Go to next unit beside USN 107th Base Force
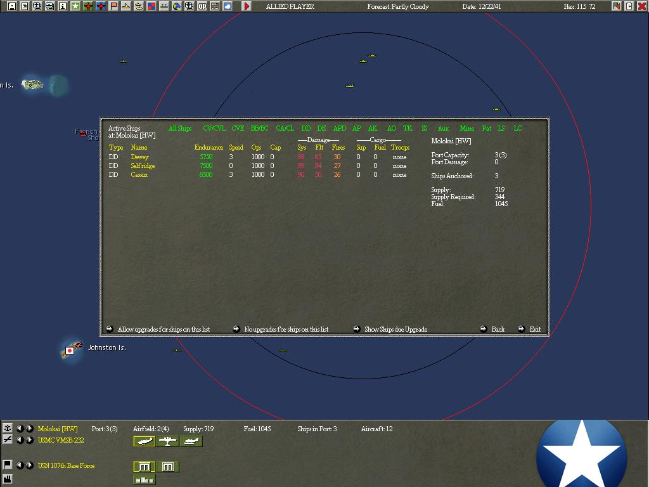 click(29, 465)
